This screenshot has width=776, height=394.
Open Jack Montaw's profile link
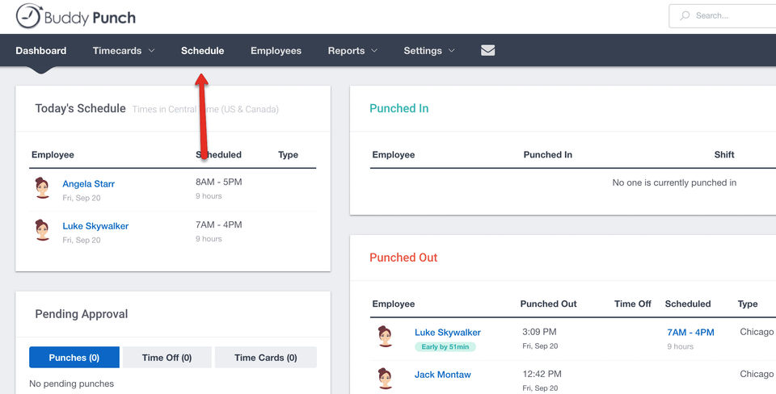pos(442,375)
